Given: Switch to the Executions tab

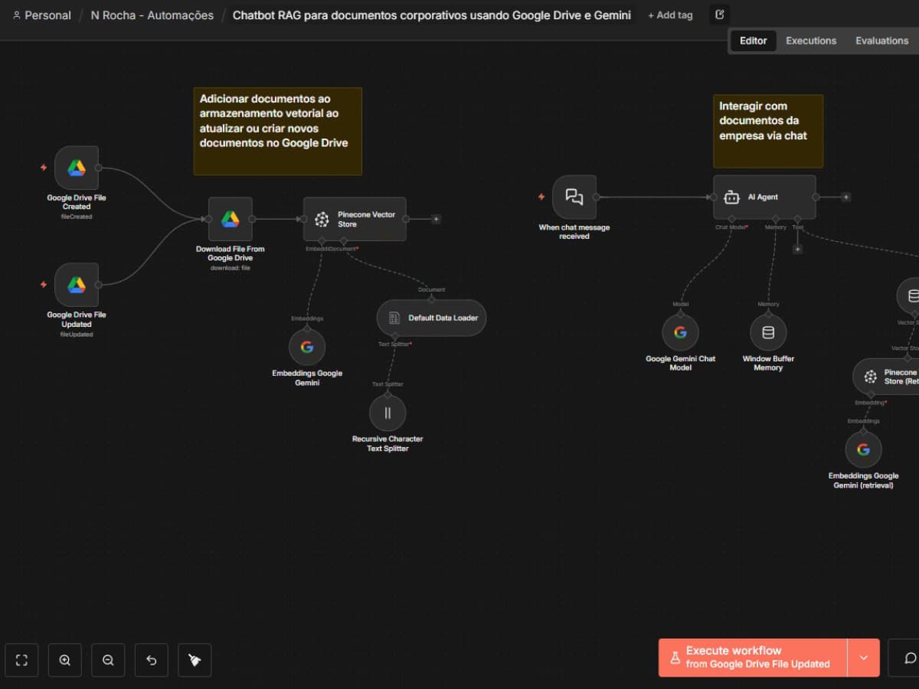Looking at the screenshot, I should click(x=811, y=41).
